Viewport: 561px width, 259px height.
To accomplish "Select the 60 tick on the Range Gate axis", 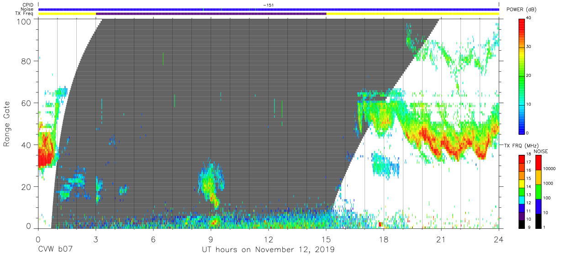I will (26, 103).
